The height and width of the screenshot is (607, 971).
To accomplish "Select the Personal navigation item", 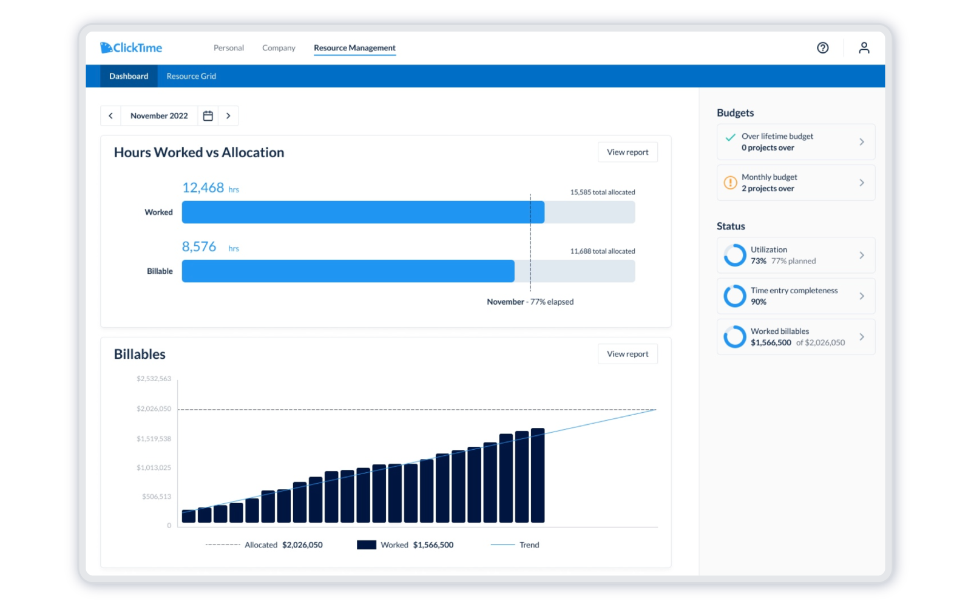I will pos(228,47).
